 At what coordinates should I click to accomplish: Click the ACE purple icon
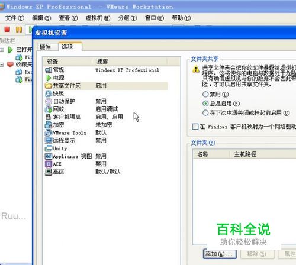click(49, 164)
